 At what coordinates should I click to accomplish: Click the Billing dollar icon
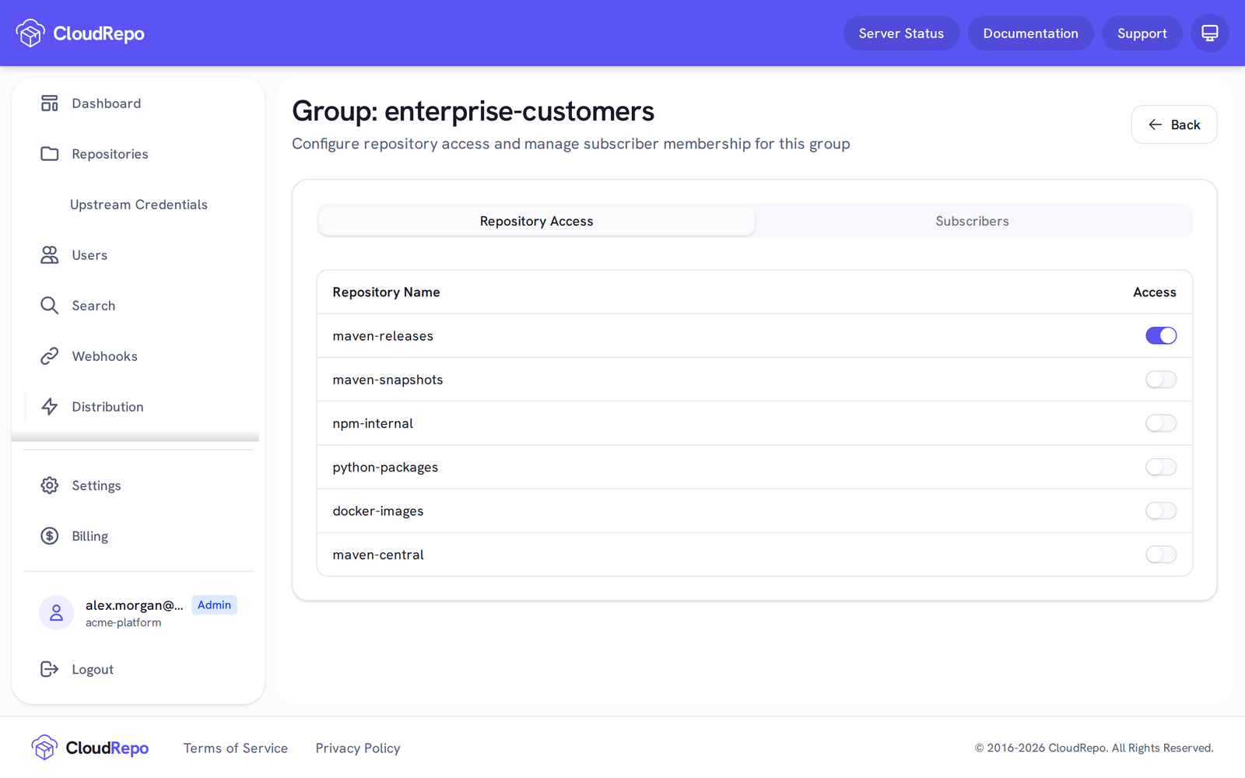(x=50, y=536)
